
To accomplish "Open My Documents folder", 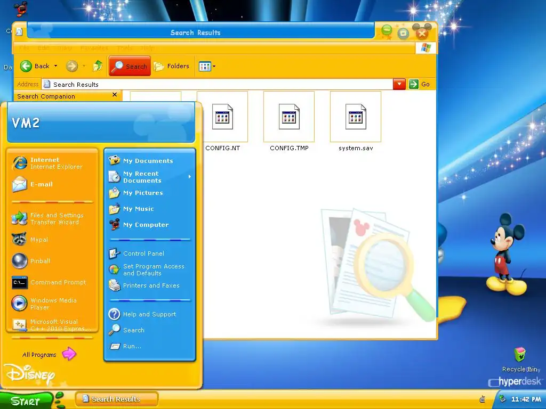I will coord(150,161).
